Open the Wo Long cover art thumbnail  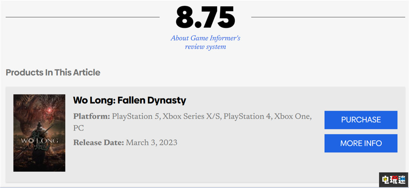coord(39,133)
